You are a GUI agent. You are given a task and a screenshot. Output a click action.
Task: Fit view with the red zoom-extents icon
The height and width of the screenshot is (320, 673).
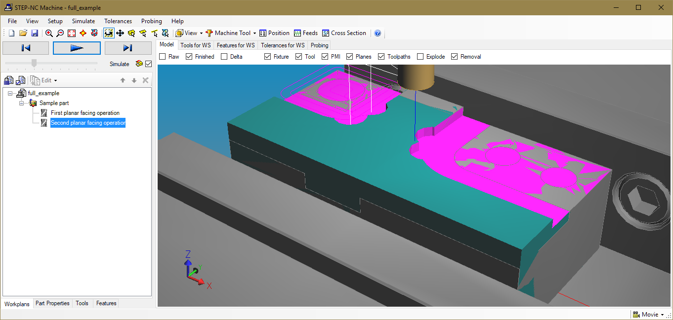pos(72,33)
